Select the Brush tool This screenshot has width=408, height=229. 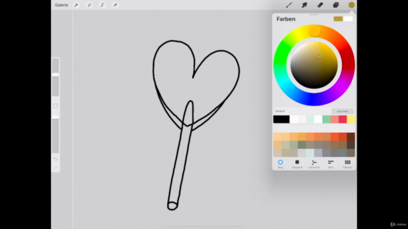click(289, 5)
